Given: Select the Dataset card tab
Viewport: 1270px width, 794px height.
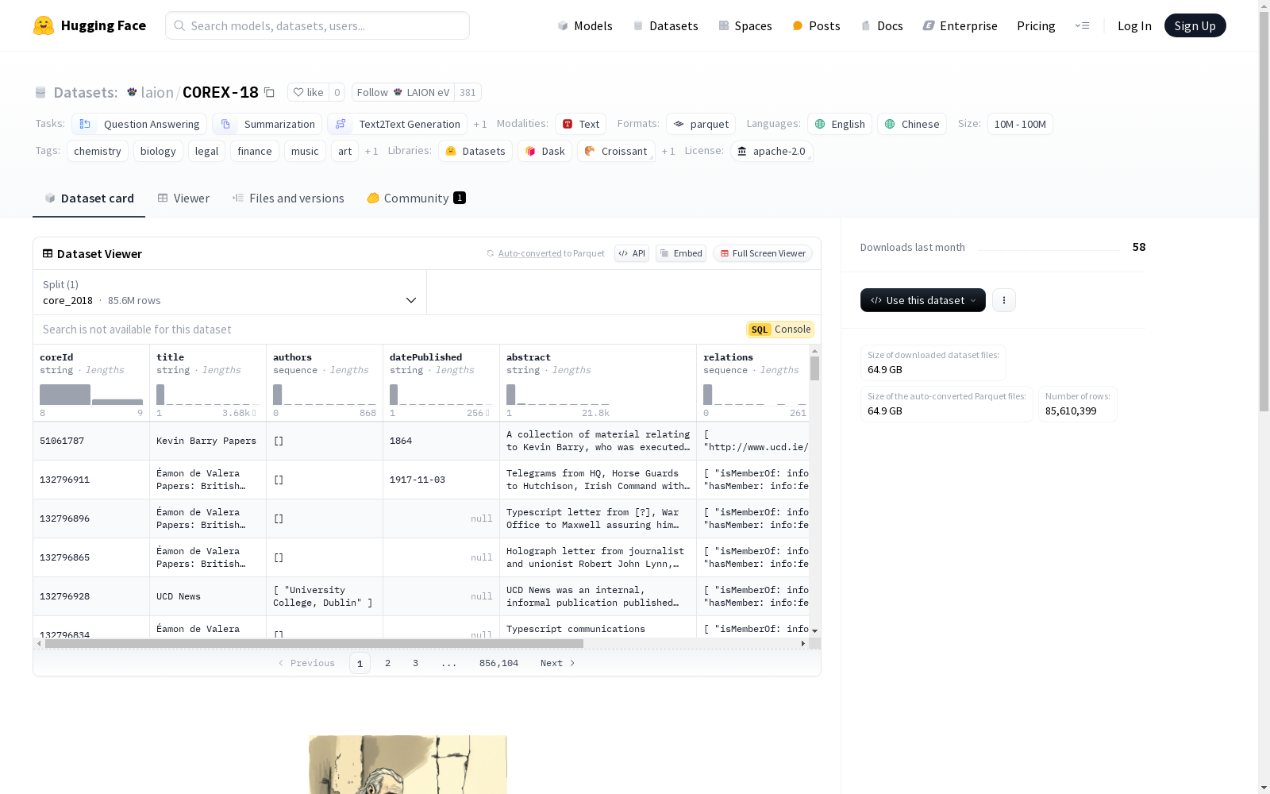Looking at the screenshot, I should pos(89,198).
